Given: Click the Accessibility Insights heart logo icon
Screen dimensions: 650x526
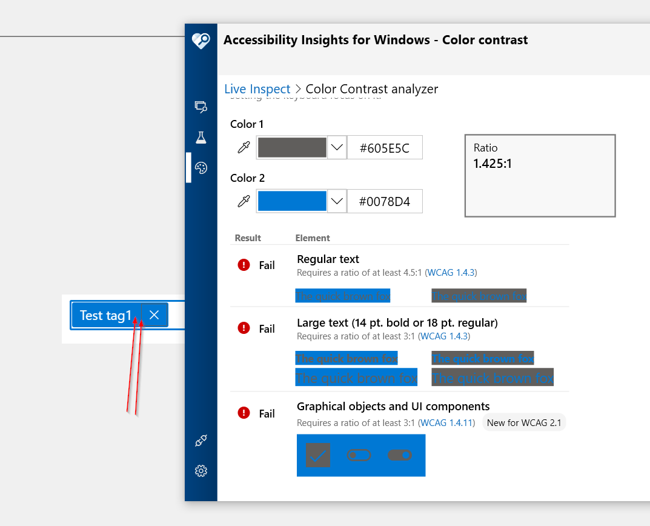Looking at the screenshot, I should click(201, 41).
